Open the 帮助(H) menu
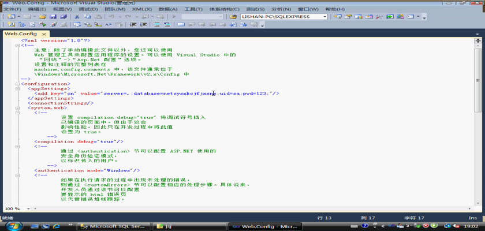 click(335, 9)
